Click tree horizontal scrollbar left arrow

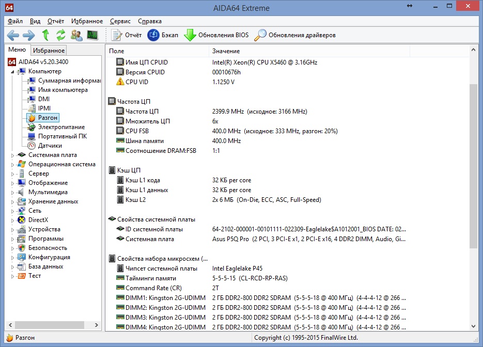point(10,325)
